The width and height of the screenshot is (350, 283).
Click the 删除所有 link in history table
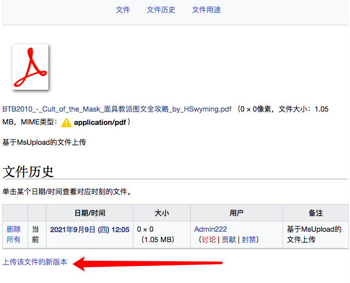[13, 234]
